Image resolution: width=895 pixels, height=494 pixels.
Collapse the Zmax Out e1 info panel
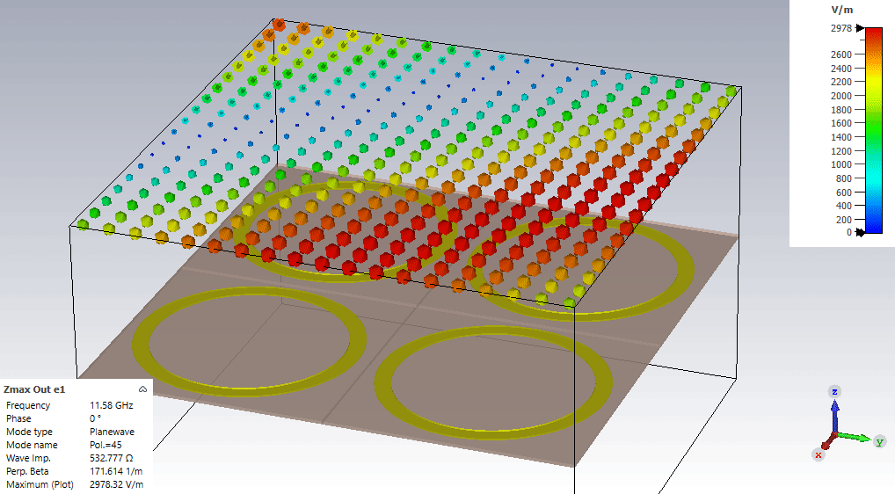click(x=142, y=389)
